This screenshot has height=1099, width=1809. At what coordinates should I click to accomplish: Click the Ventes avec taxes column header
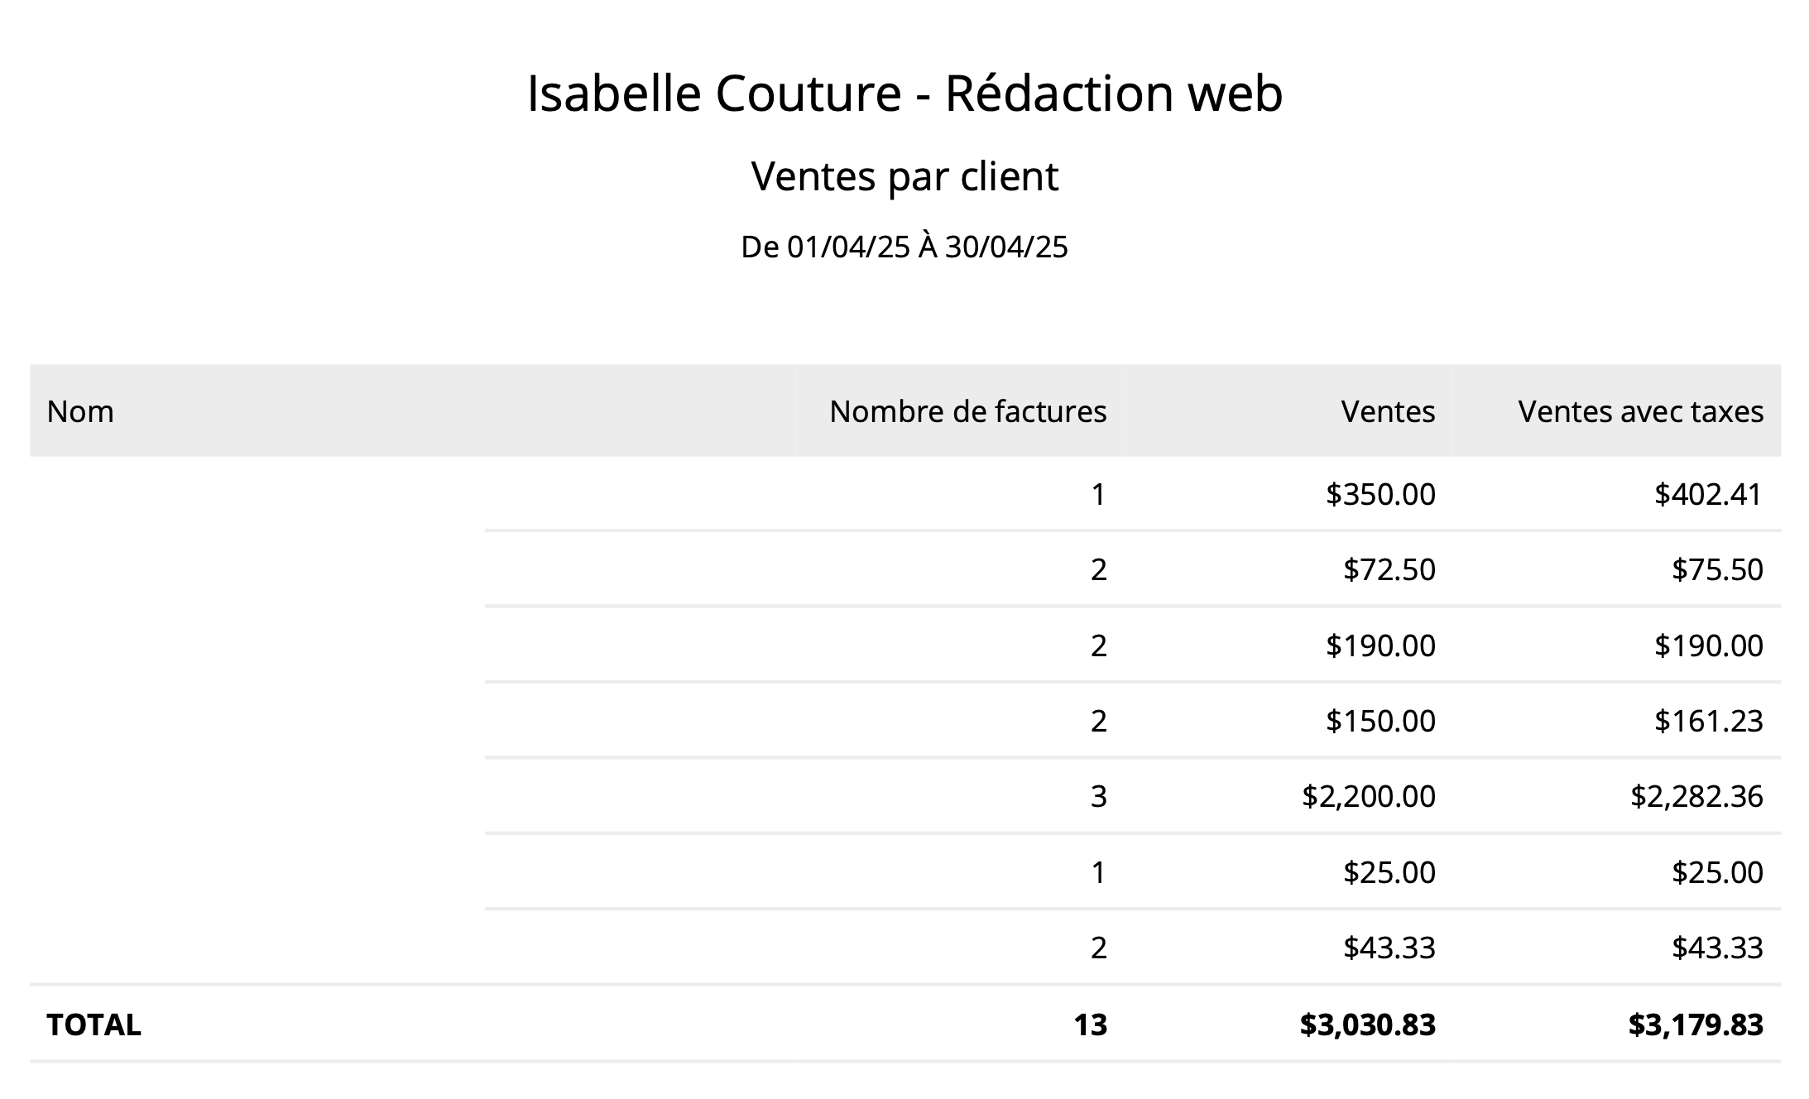click(1640, 411)
